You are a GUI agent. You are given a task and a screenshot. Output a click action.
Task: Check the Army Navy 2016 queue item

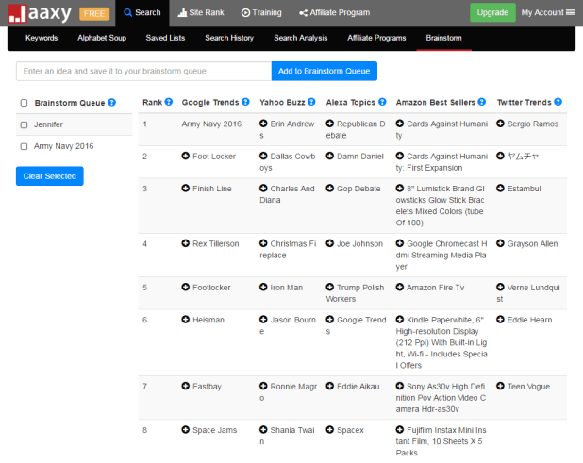click(x=25, y=146)
